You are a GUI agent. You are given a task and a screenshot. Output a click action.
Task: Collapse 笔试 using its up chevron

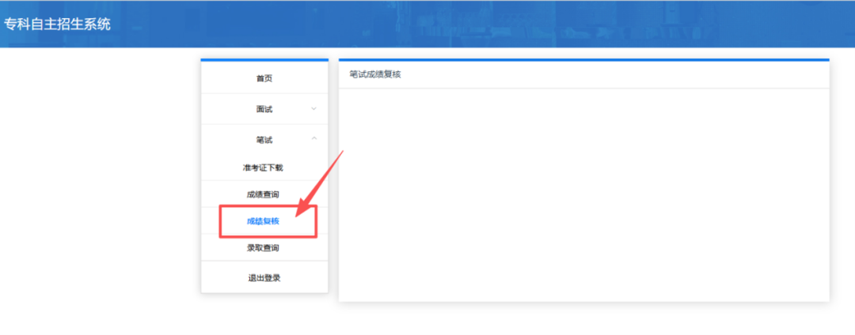[313, 139]
